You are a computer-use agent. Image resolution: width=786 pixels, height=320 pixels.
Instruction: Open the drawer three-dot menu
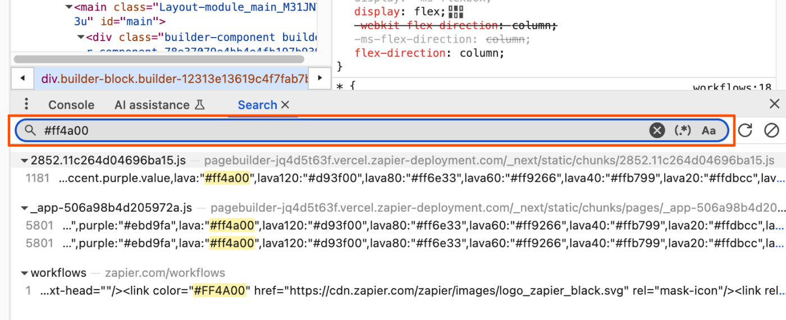(x=26, y=104)
